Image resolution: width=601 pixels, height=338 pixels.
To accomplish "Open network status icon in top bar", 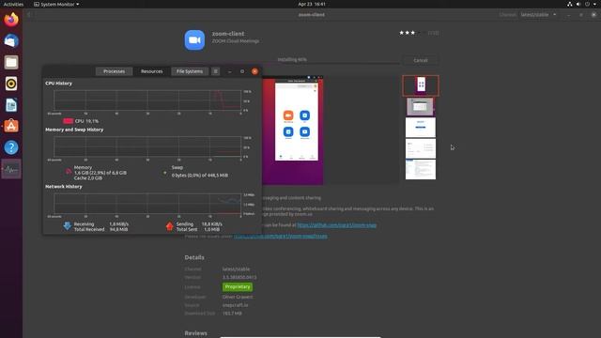I will (x=570, y=4).
